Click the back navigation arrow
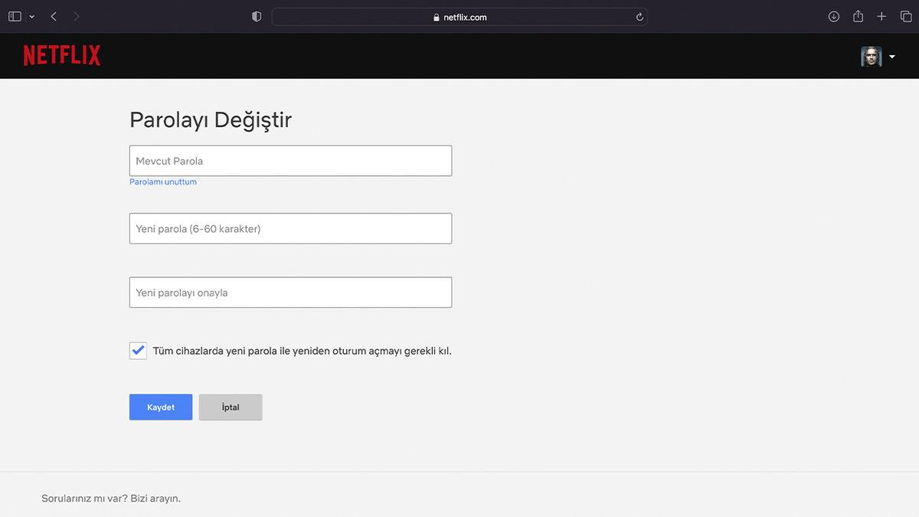The height and width of the screenshot is (517, 919). tap(53, 15)
